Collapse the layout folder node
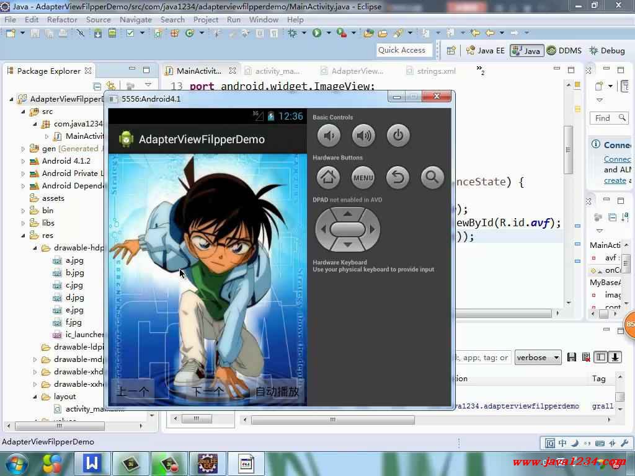635x476 pixels. click(35, 397)
